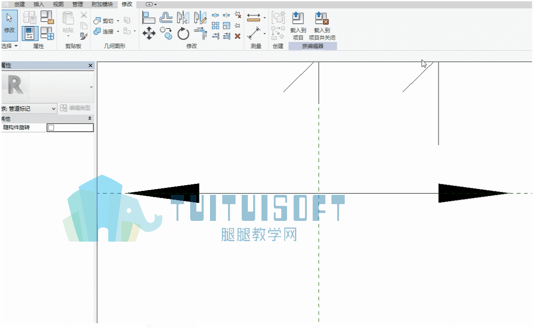Open the 视图 ribbon tab
This screenshot has width=534, height=328.
click(58, 4)
